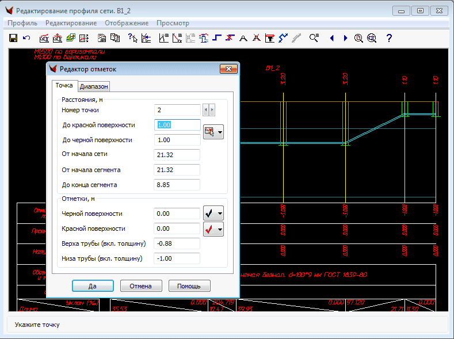Screen dimensions: 454x339
Task: Open the Профиль menu
Action: pos(24,23)
